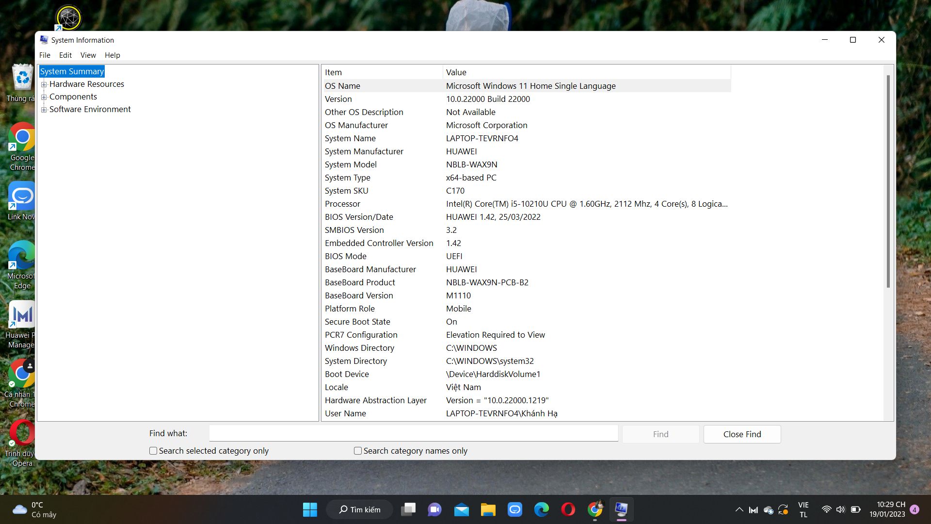Launch Google Chrome from the desktop

[21, 147]
